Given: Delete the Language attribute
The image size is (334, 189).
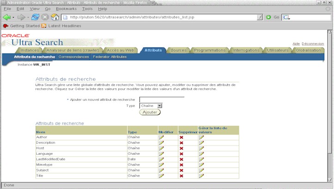Looking at the screenshot, I should click(x=181, y=154).
